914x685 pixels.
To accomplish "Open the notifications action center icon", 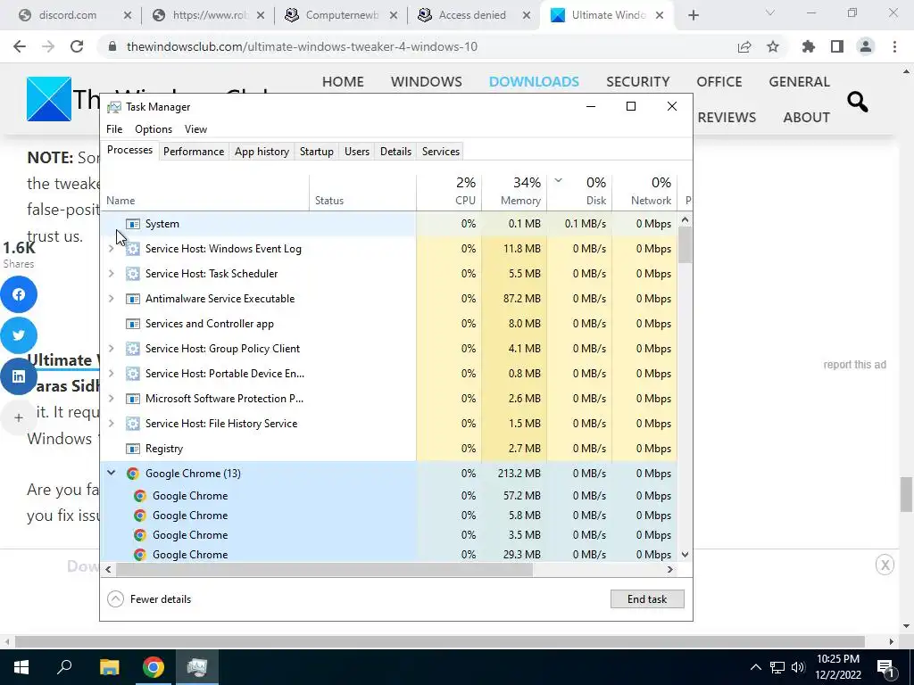I will [x=885, y=667].
